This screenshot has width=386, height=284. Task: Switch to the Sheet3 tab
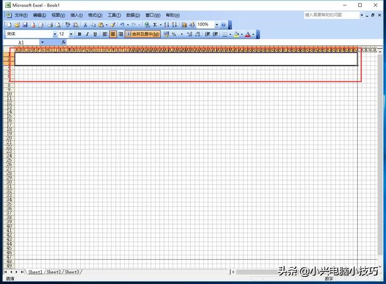pyautogui.click(x=72, y=272)
